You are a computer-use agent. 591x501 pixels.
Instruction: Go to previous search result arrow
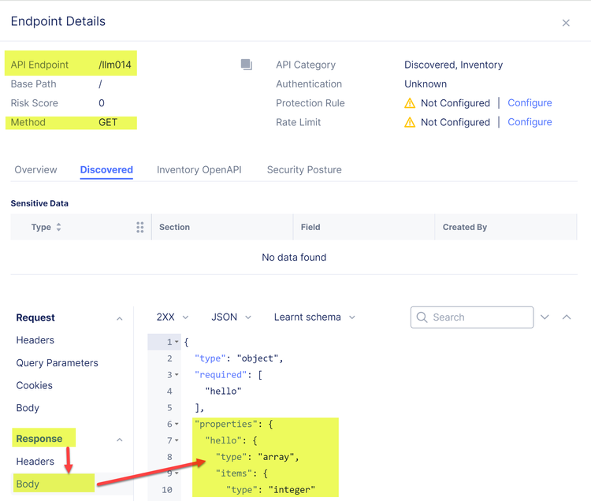pos(567,317)
